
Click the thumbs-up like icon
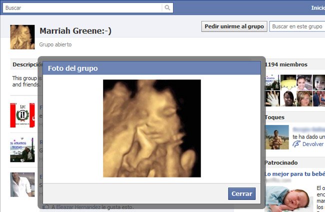(46, 207)
